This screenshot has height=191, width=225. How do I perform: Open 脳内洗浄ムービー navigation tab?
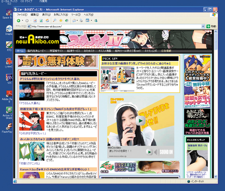coord(36,51)
